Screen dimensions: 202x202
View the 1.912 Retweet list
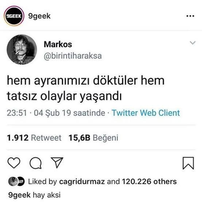[x=34, y=137]
